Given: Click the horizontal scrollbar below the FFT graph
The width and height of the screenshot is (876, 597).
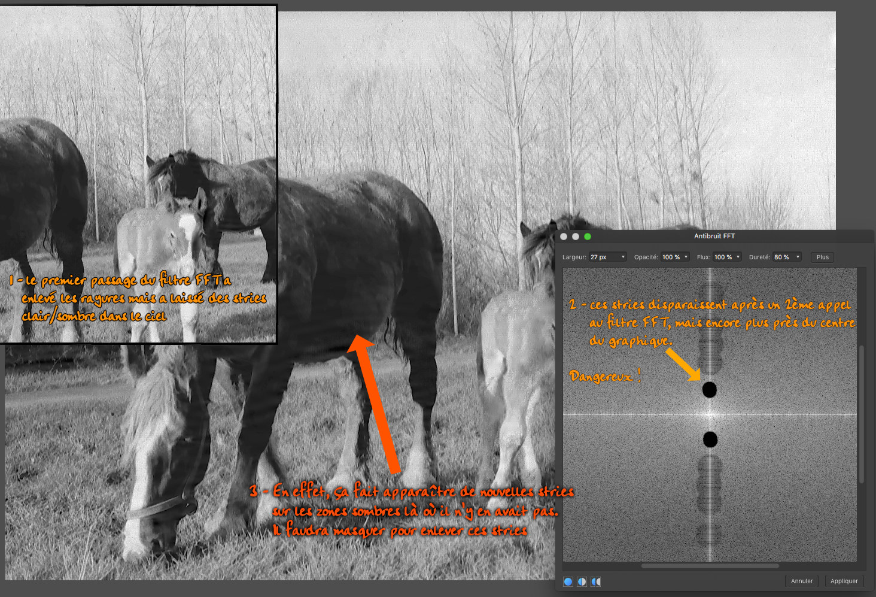Looking at the screenshot, I should pos(710,565).
